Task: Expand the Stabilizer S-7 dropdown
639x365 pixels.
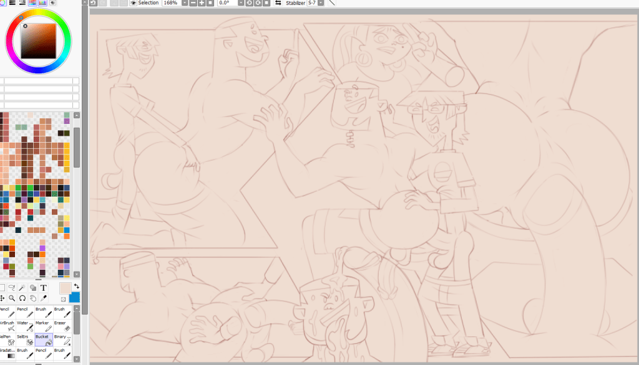Action: tap(321, 3)
